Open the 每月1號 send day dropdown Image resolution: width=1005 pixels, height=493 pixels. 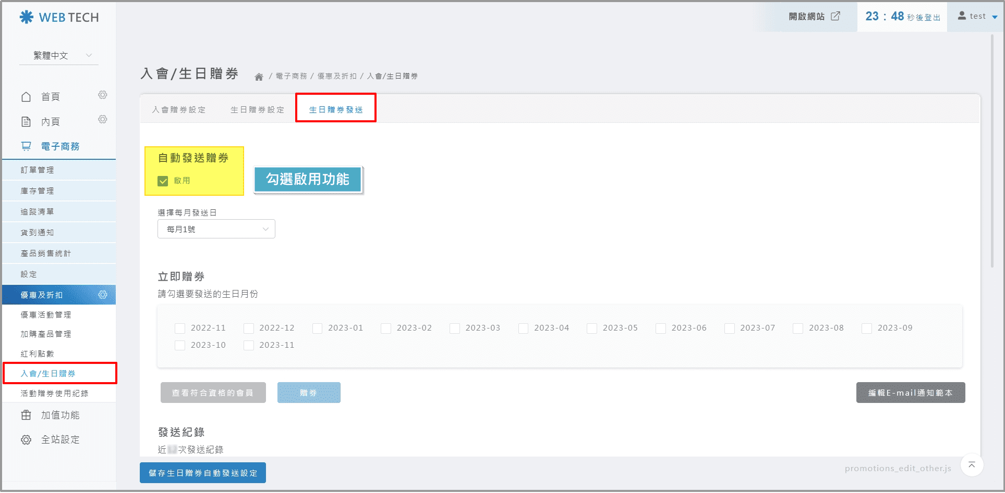click(x=216, y=229)
